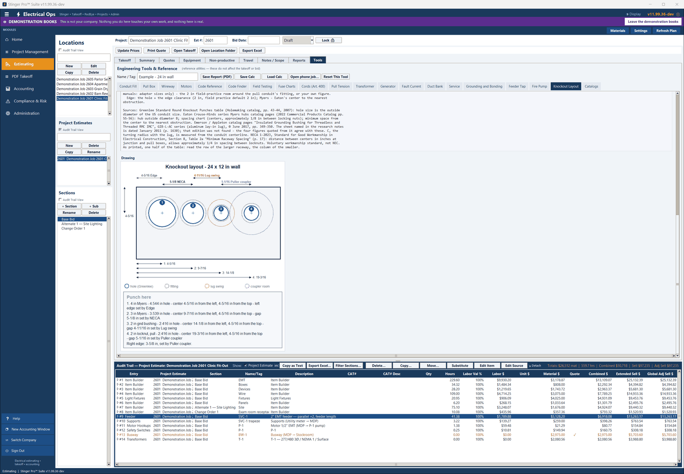This screenshot has width=684, height=474.
Task: Go to Home via its house icon
Action: [x=7, y=40]
